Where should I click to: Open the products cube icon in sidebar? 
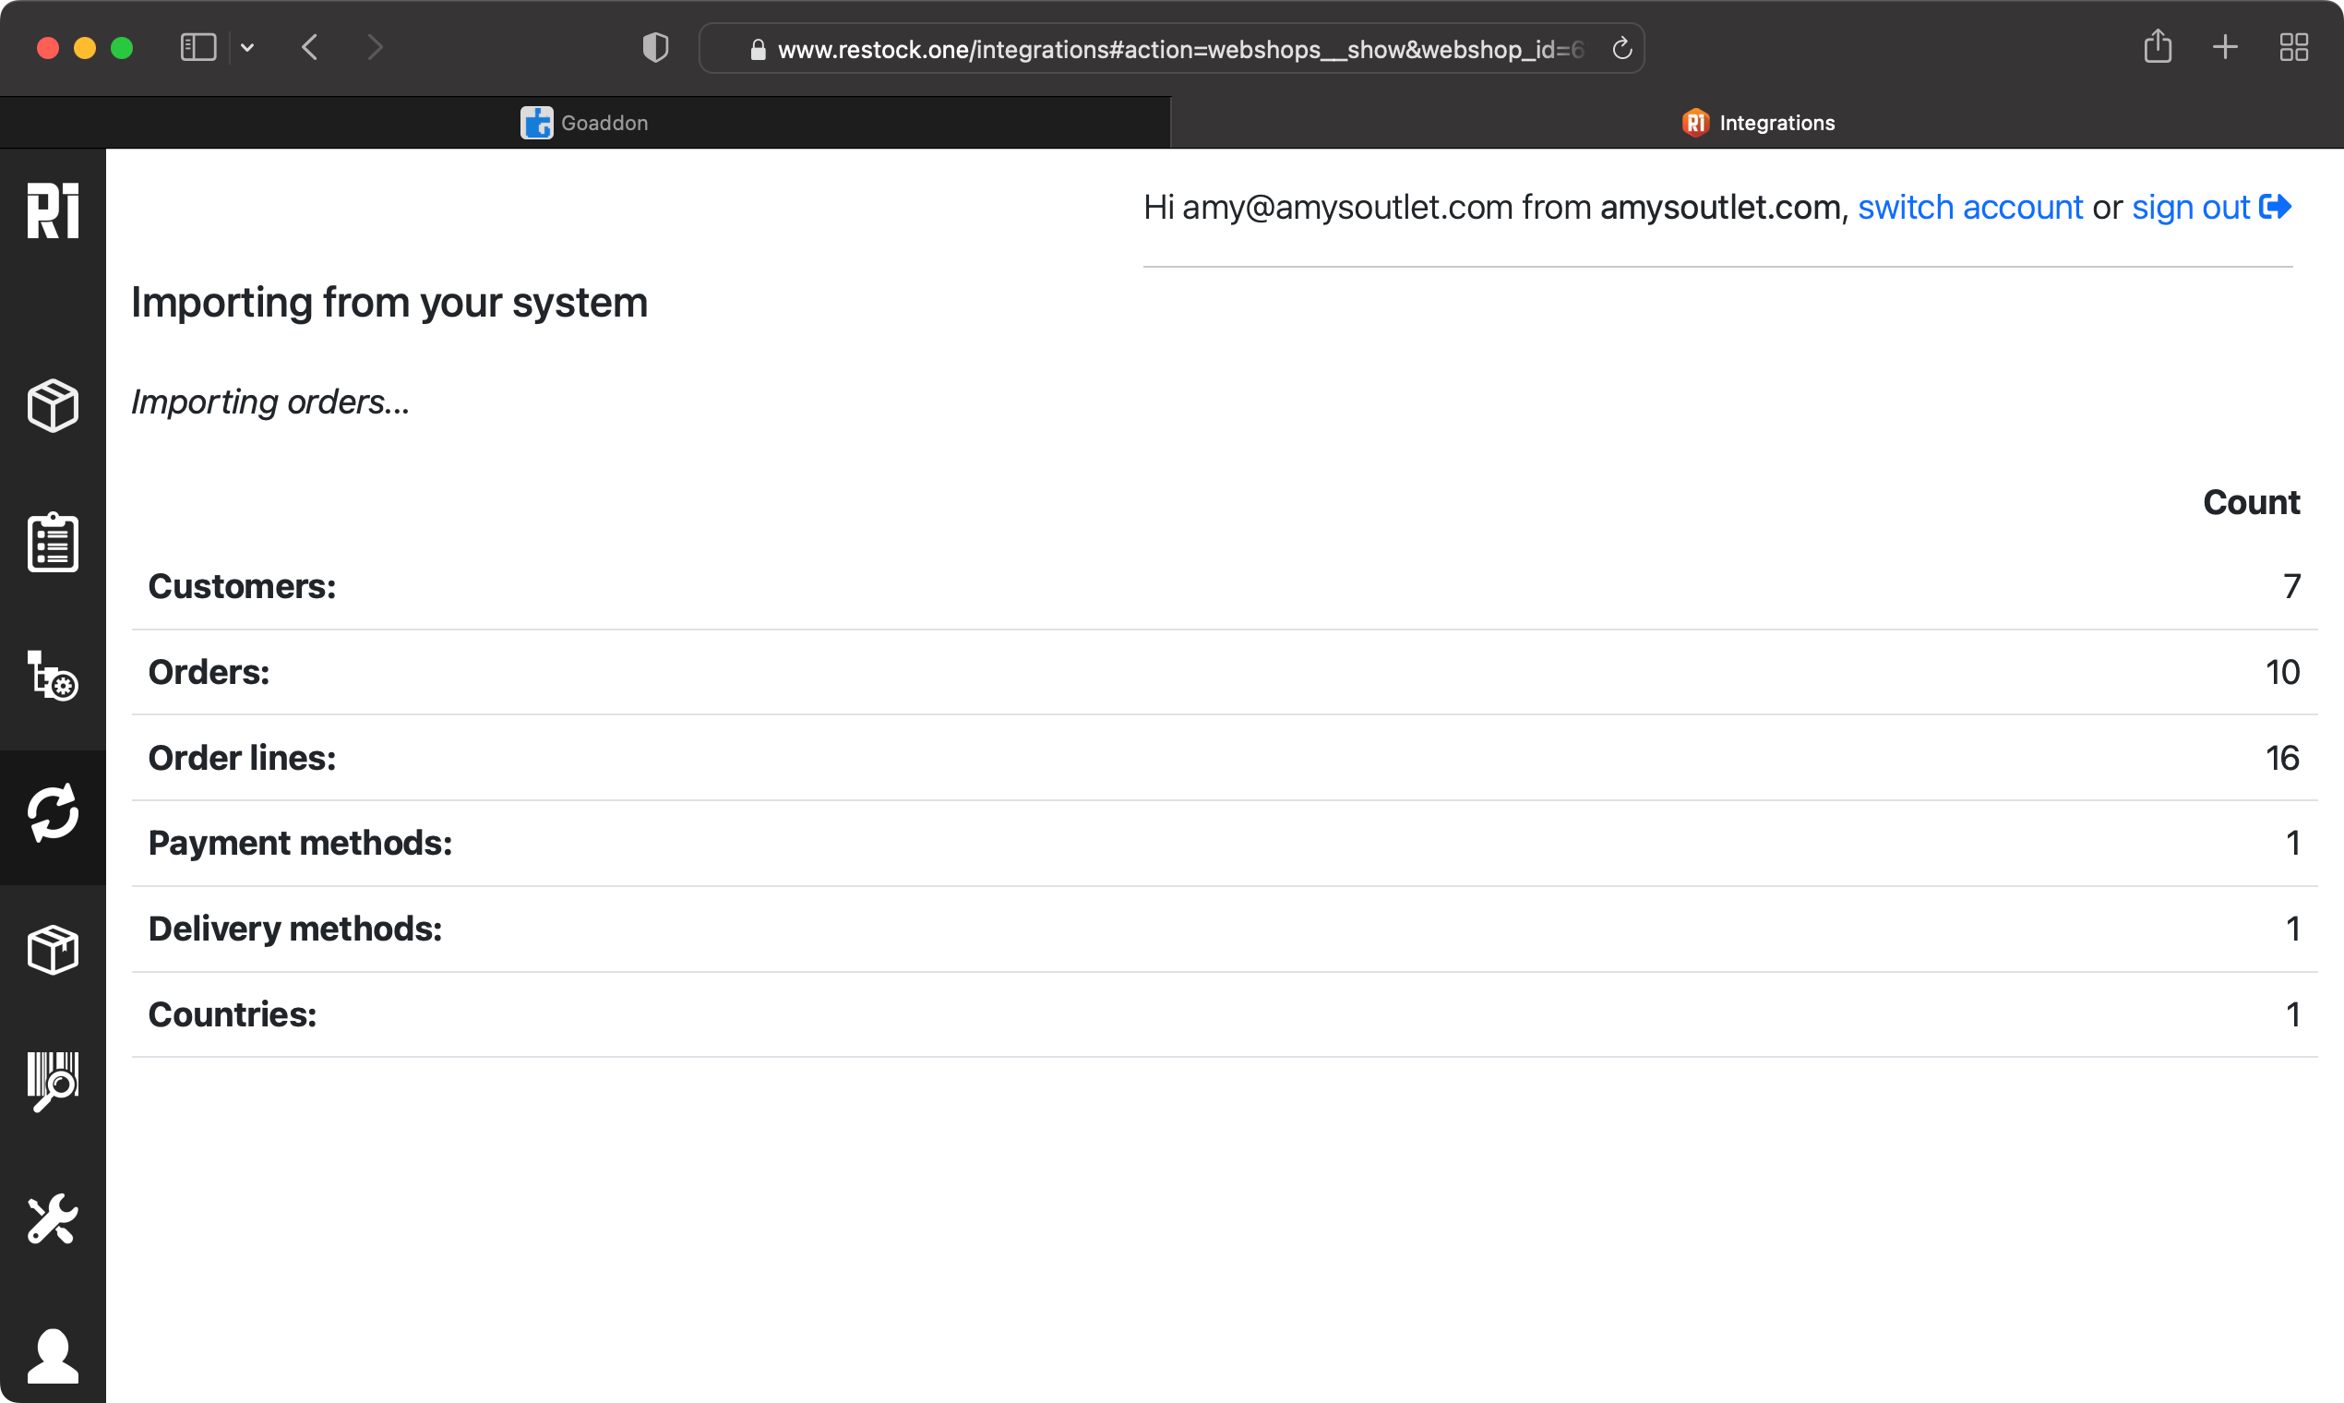click(53, 405)
